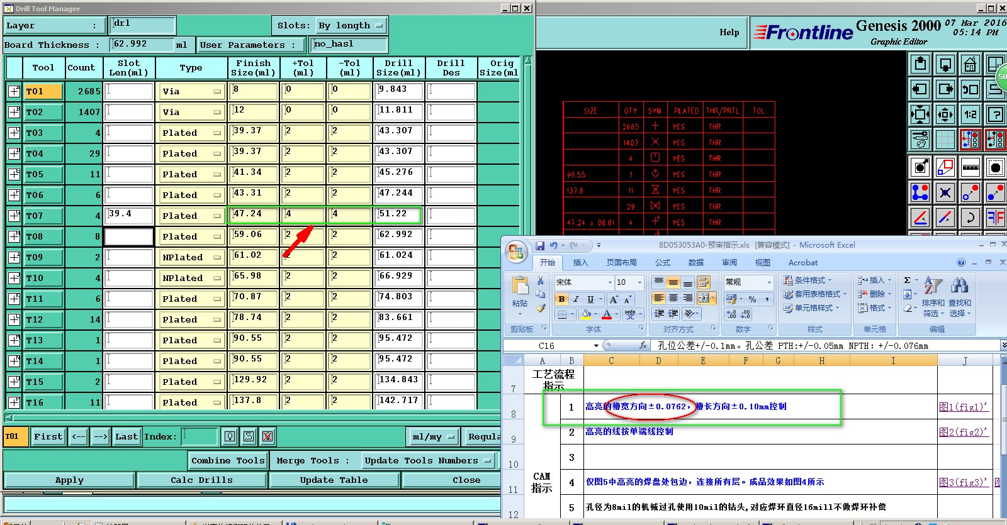
Task: Open the Excel font name dropdown
Action: (x=610, y=282)
